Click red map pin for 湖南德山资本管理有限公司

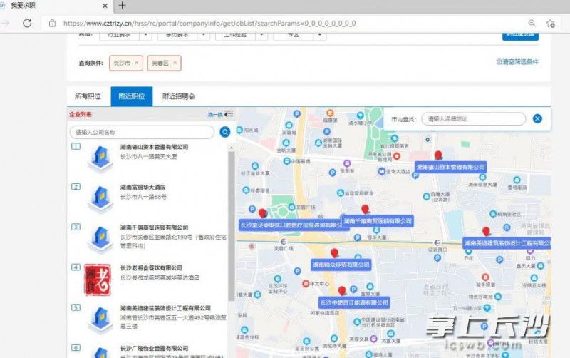(x=438, y=155)
